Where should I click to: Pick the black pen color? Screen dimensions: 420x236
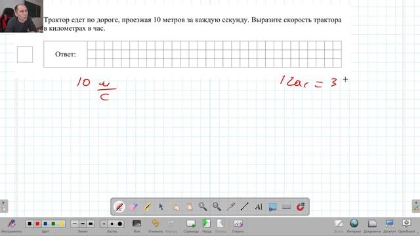[30, 224]
